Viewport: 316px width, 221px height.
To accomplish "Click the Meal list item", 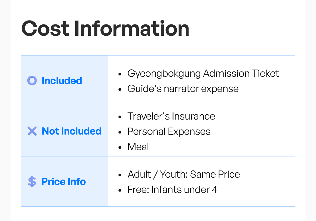I will pos(138,147).
